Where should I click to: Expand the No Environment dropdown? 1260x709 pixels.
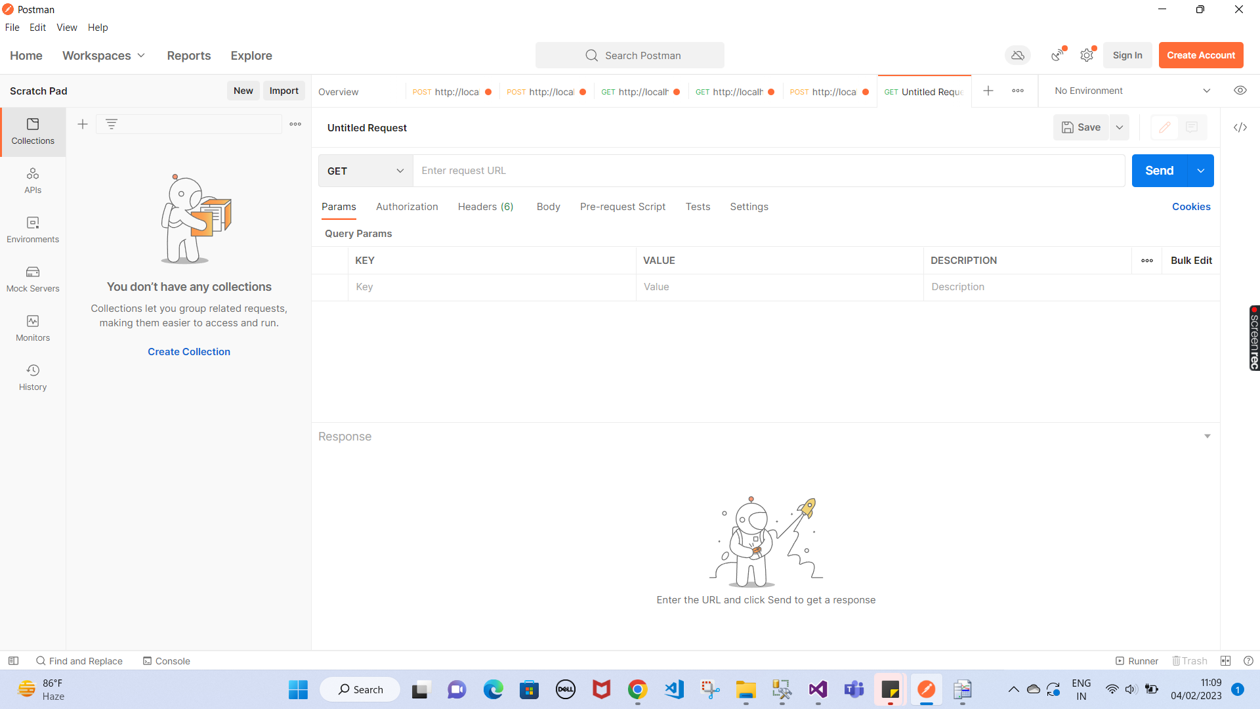point(1206,91)
